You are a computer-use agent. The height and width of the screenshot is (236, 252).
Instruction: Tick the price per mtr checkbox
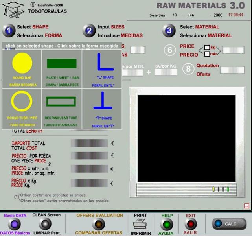(207, 54)
